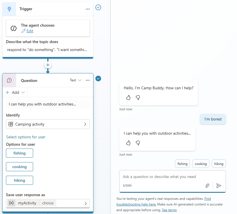
Task: Click the Edit link under The agent chooses
Action: 29,31
